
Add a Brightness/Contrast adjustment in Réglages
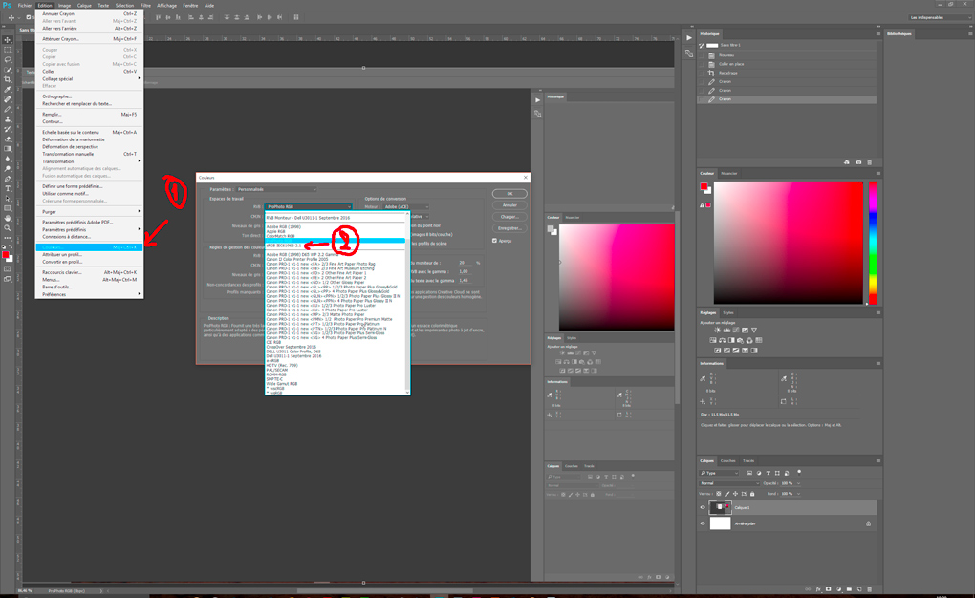(x=717, y=331)
